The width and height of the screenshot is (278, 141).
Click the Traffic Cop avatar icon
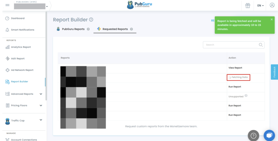(7, 121)
